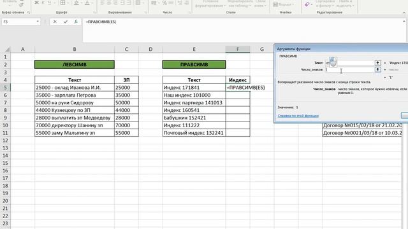
Task: Apply percent style format
Action: 164,3
